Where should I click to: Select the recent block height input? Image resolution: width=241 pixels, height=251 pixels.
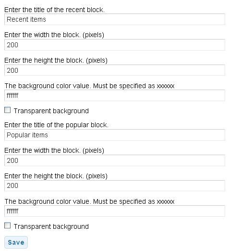[115, 70]
